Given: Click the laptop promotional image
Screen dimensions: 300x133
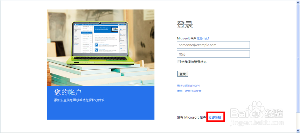Looking at the screenshot, I should pyautogui.click(x=100, y=48).
